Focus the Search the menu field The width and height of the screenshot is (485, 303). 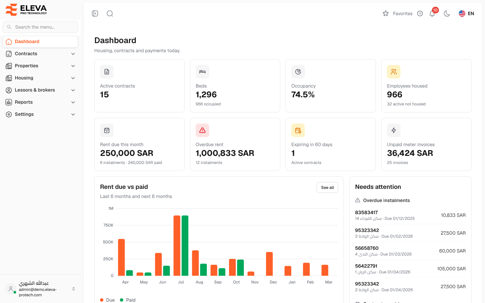(x=40, y=27)
